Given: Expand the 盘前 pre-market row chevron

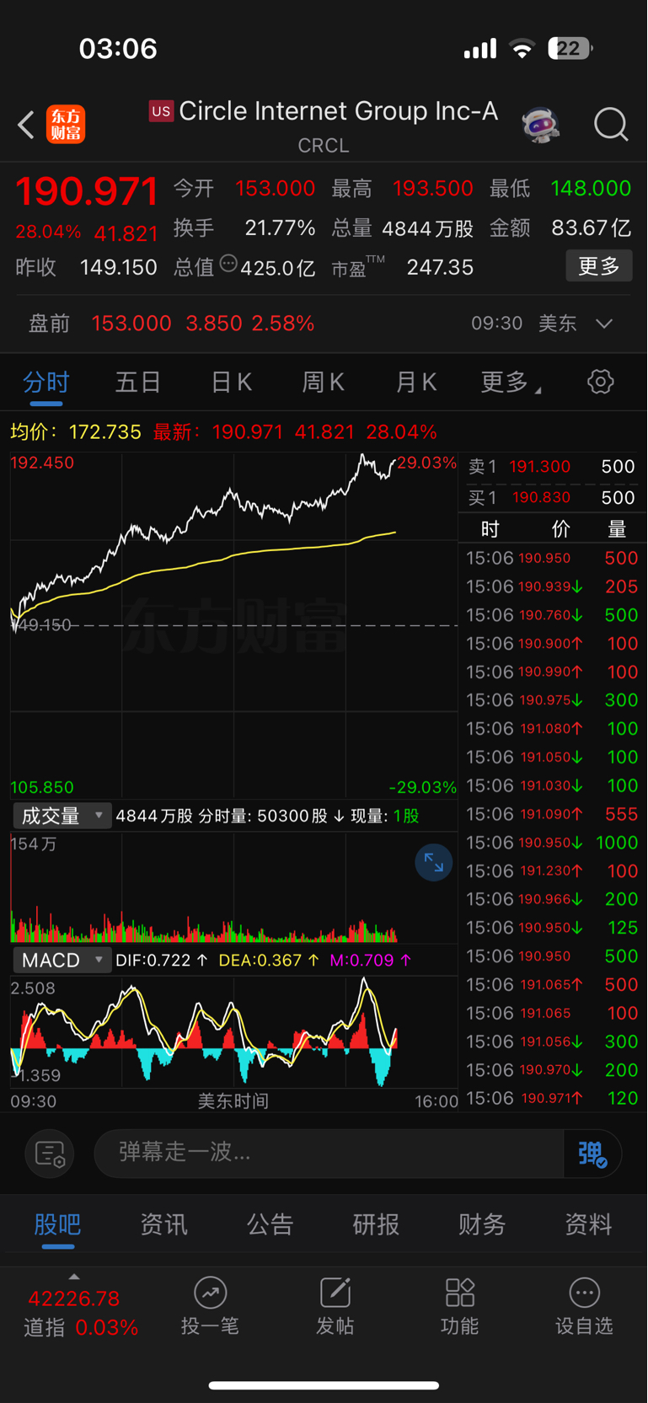Looking at the screenshot, I should 604,324.
